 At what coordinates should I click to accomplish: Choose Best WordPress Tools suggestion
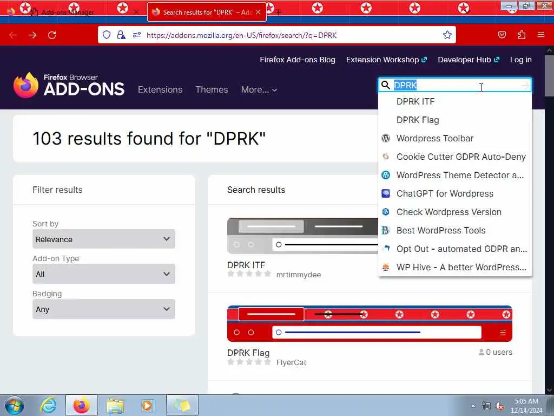point(454,230)
